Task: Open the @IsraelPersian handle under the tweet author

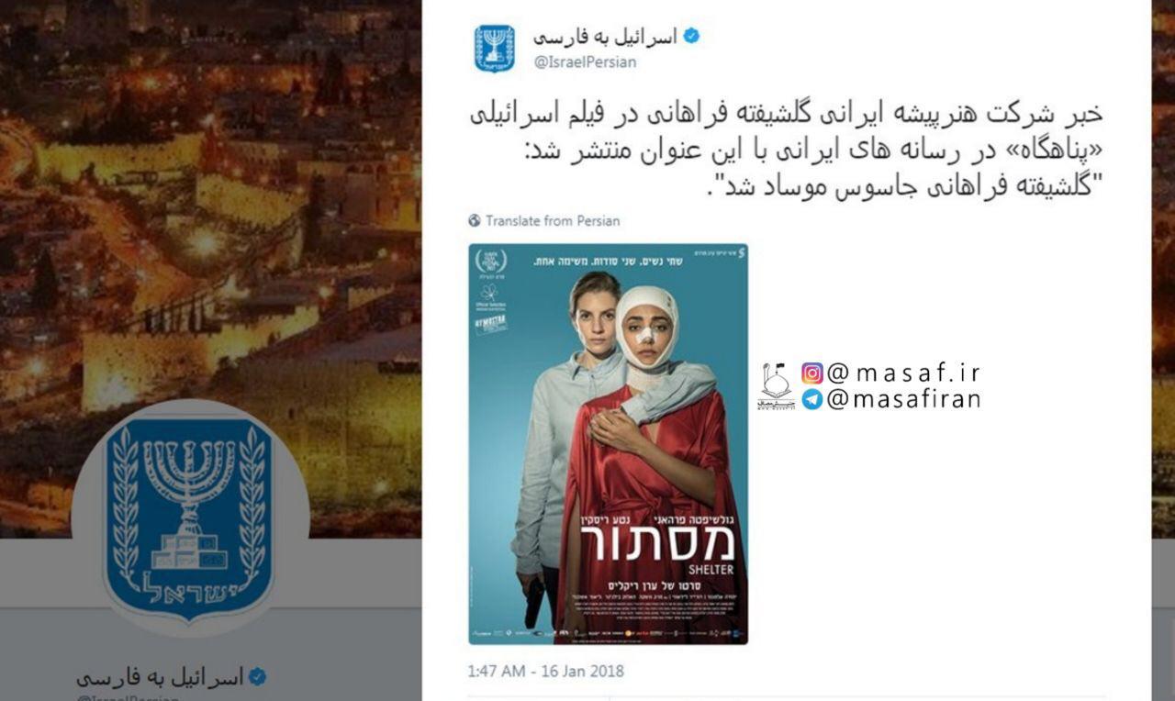Action: click(585, 62)
